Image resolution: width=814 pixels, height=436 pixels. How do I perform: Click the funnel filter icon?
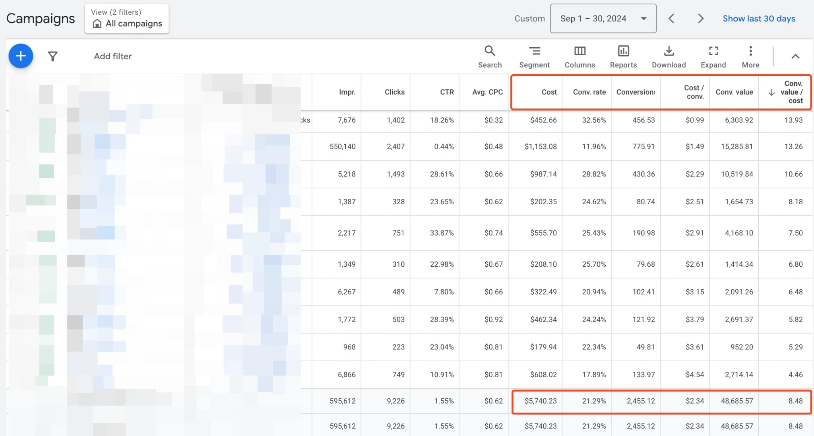coord(52,56)
